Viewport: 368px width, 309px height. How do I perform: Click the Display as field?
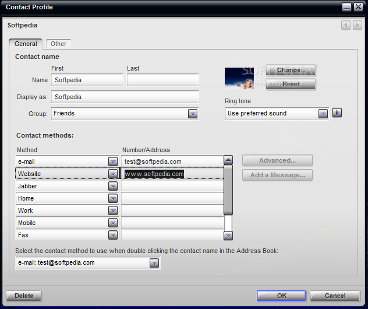(x=125, y=97)
